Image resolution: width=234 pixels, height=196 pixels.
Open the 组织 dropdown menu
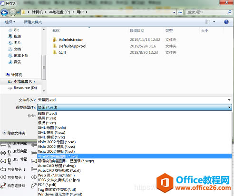[10, 22]
